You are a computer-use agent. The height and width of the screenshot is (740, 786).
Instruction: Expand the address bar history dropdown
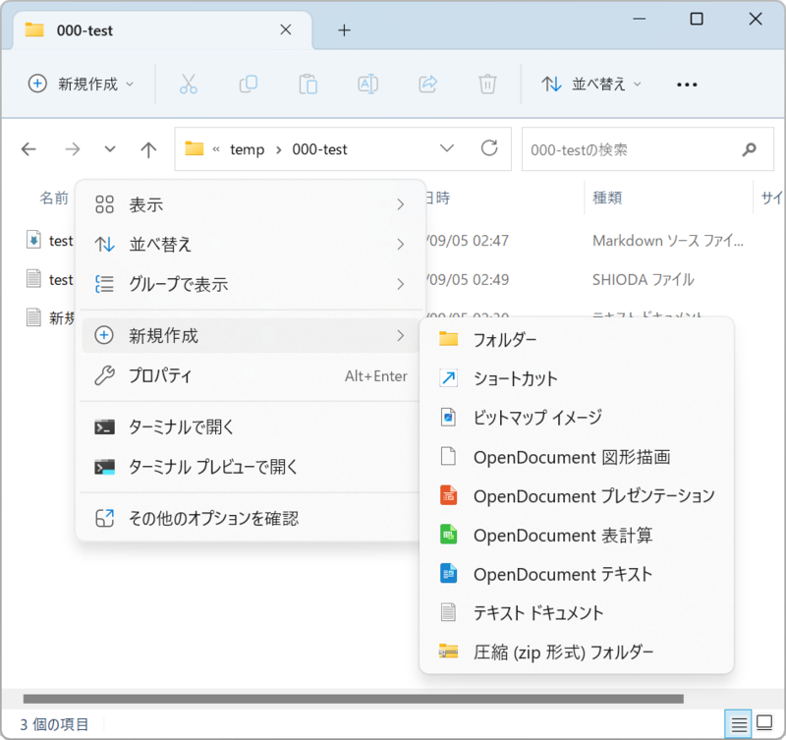pos(447,148)
